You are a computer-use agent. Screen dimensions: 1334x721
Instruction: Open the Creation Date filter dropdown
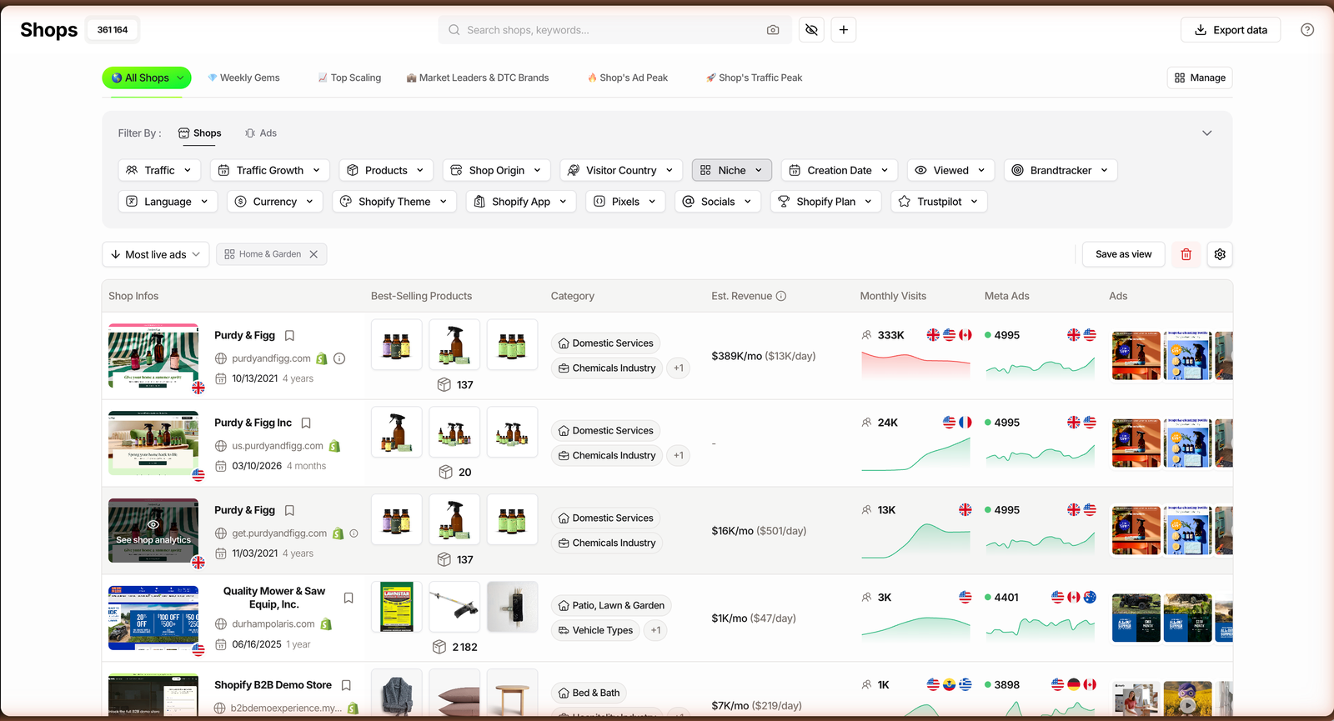(x=840, y=170)
